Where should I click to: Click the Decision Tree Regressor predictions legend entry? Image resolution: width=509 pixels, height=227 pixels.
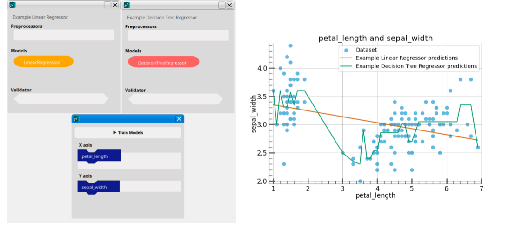(409, 66)
